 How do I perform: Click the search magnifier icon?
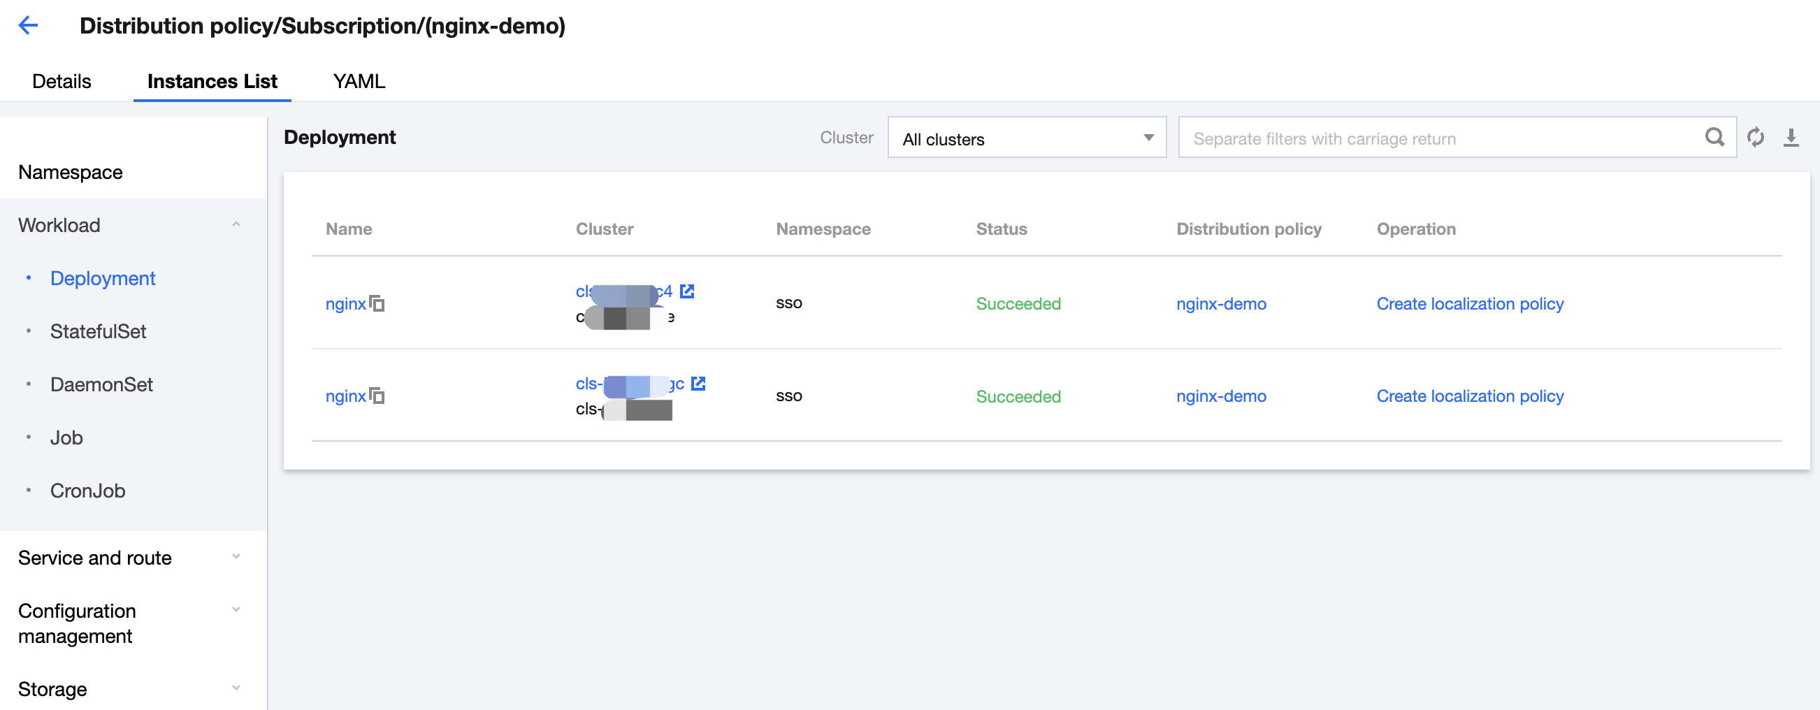pos(1714,138)
